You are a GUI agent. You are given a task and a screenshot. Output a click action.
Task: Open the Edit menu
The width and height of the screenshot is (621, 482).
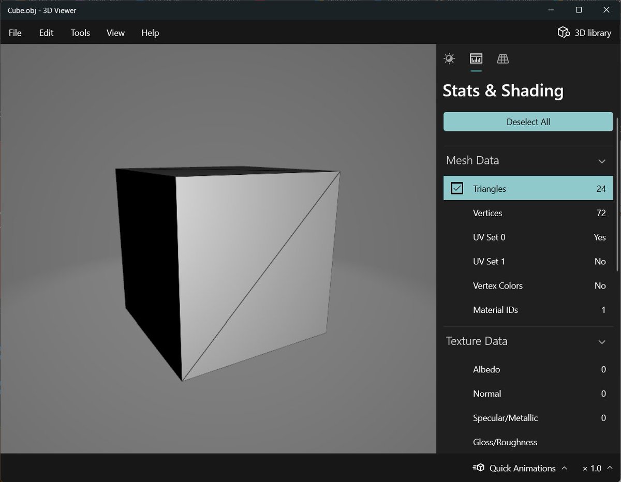(x=46, y=33)
